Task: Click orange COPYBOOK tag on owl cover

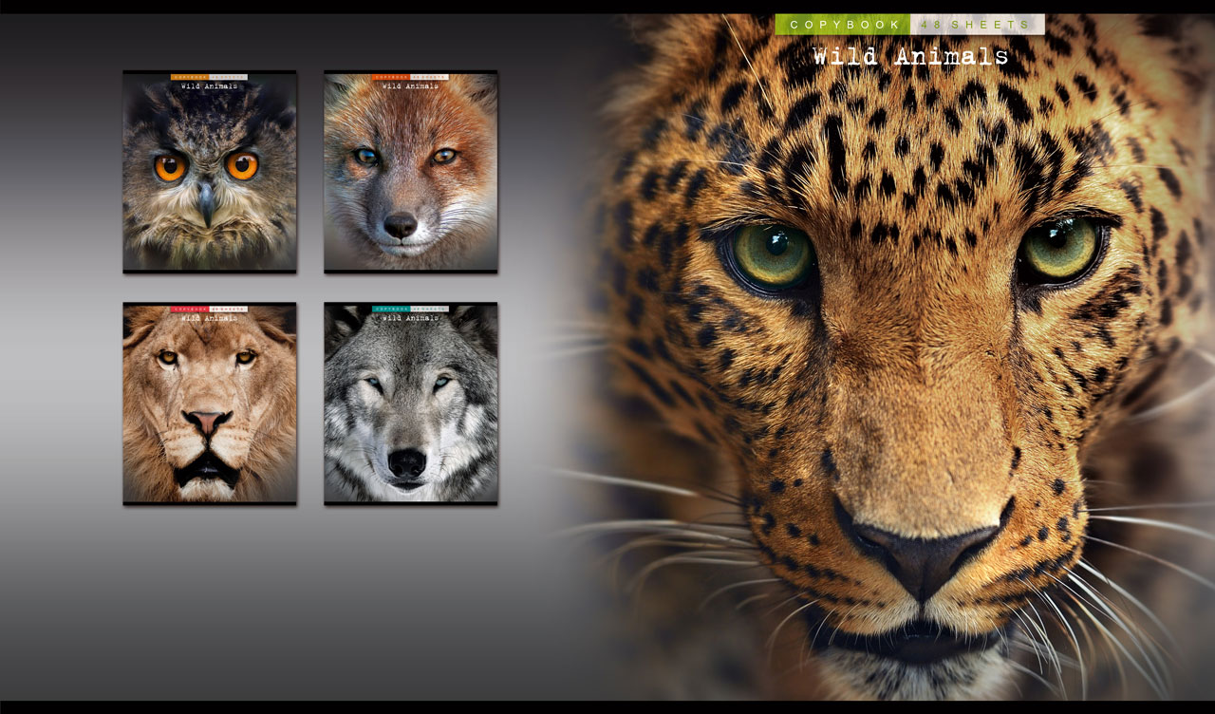Action: [x=189, y=77]
